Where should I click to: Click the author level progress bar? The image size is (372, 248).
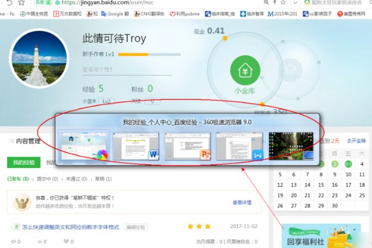tap(149, 55)
